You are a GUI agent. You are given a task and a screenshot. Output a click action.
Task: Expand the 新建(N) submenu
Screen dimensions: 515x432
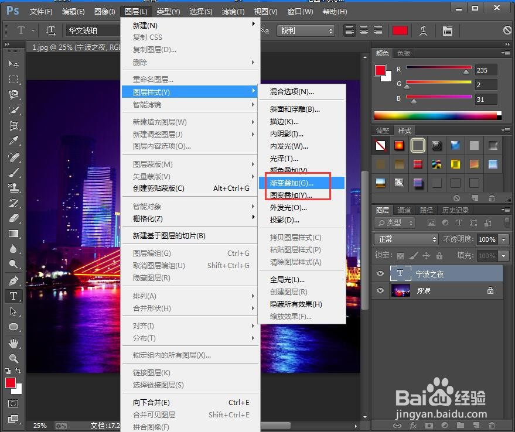coord(190,25)
